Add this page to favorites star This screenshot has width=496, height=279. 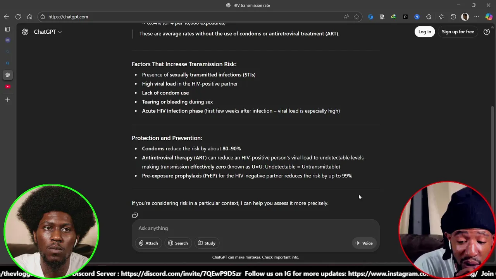356,17
